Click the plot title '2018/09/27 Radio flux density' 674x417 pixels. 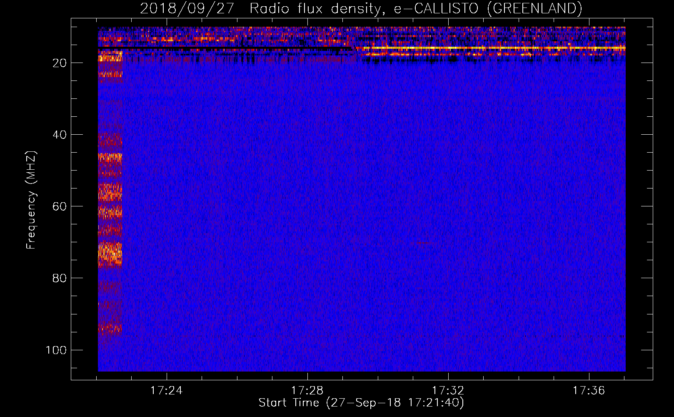coord(361,9)
